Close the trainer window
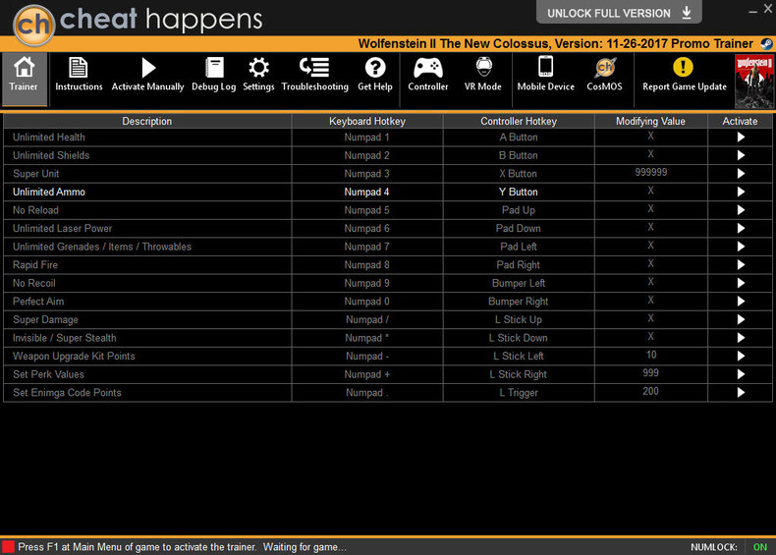The image size is (776, 555). 768,9
